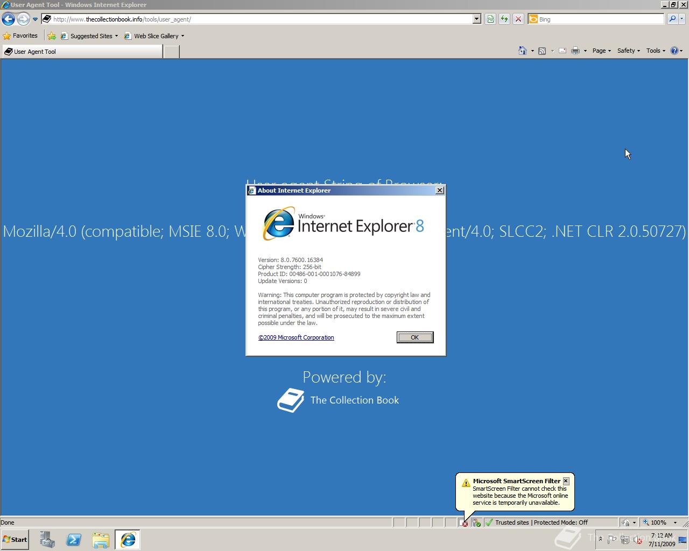This screenshot has height=551, width=689.
Task: Open a new blank tab
Action: [171, 52]
